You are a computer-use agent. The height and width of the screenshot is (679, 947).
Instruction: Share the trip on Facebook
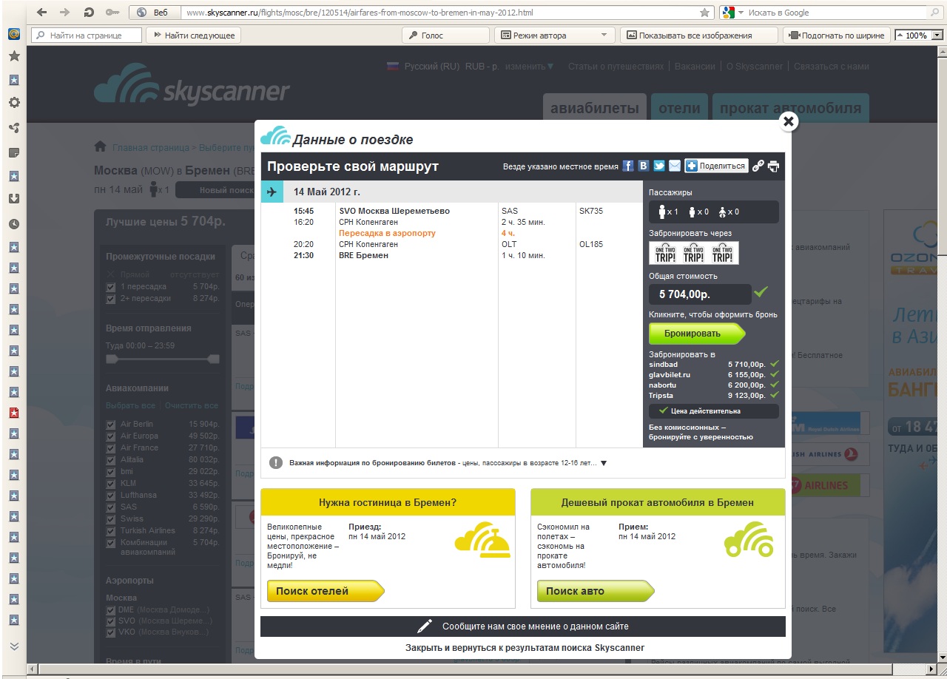point(628,166)
